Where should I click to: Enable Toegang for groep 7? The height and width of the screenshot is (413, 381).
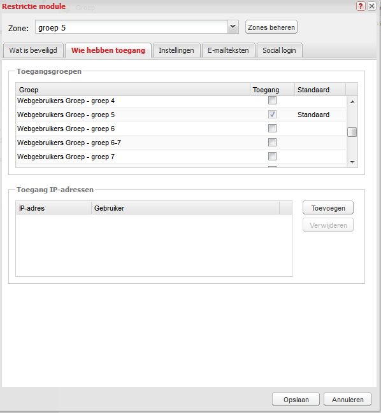click(272, 156)
